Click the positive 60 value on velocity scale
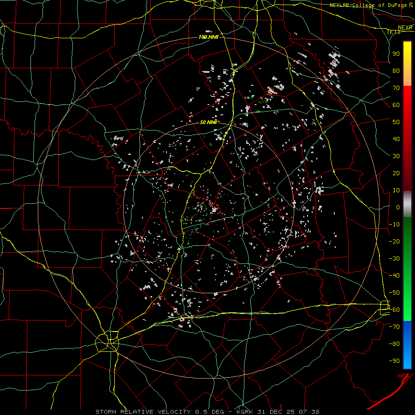The width and height of the screenshot is (415, 415). point(396,105)
